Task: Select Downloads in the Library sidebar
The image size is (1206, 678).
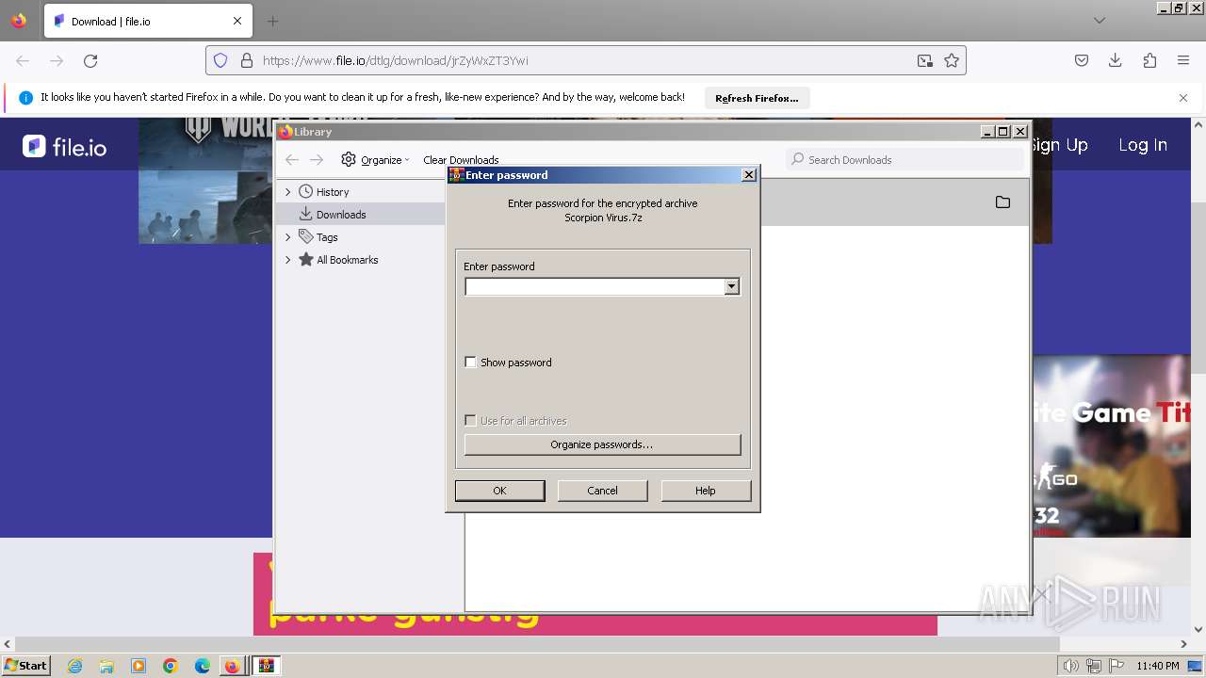Action: click(341, 215)
